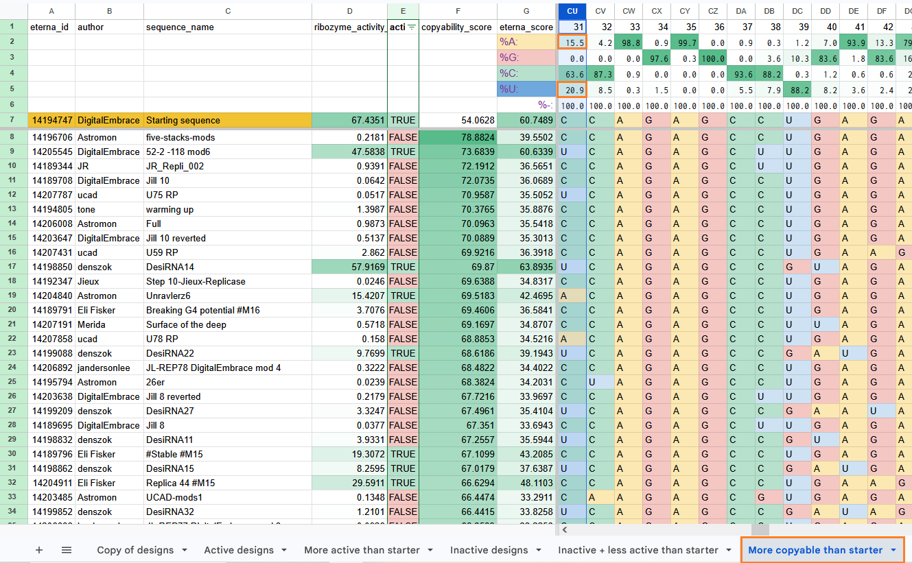Click the TRUE cell in row 9
Viewport: 912px width, 563px height.
[404, 152]
